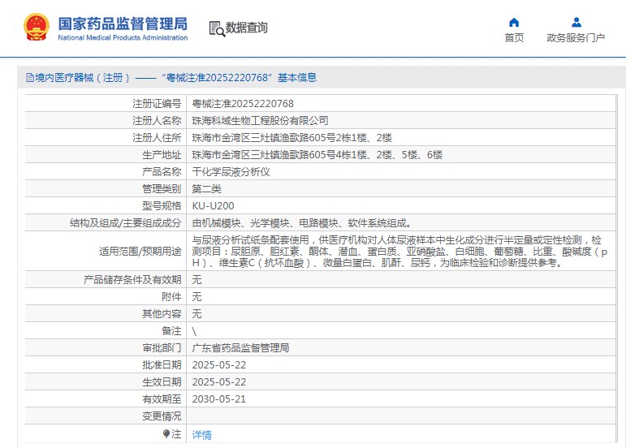
Task: Click the bulb icon beside 注
Action: [166, 433]
